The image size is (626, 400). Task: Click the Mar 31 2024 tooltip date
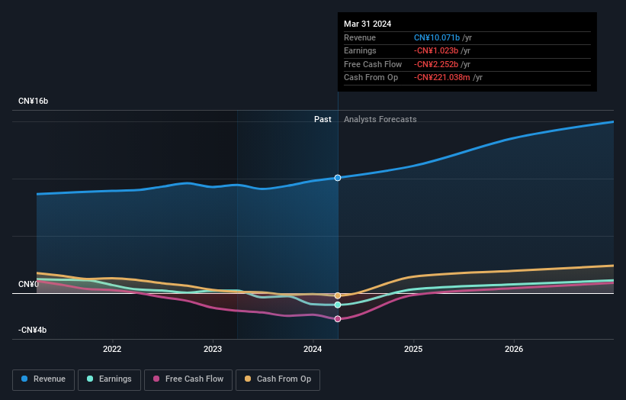tap(368, 24)
